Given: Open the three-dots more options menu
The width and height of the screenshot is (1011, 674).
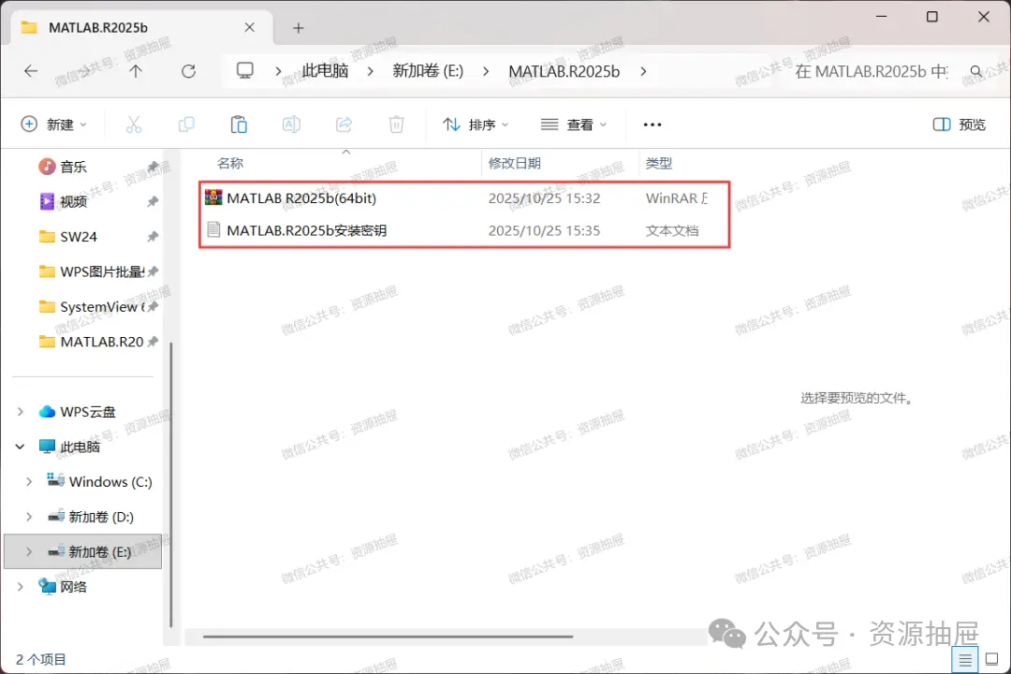Looking at the screenshot, I should click(652, 125).
